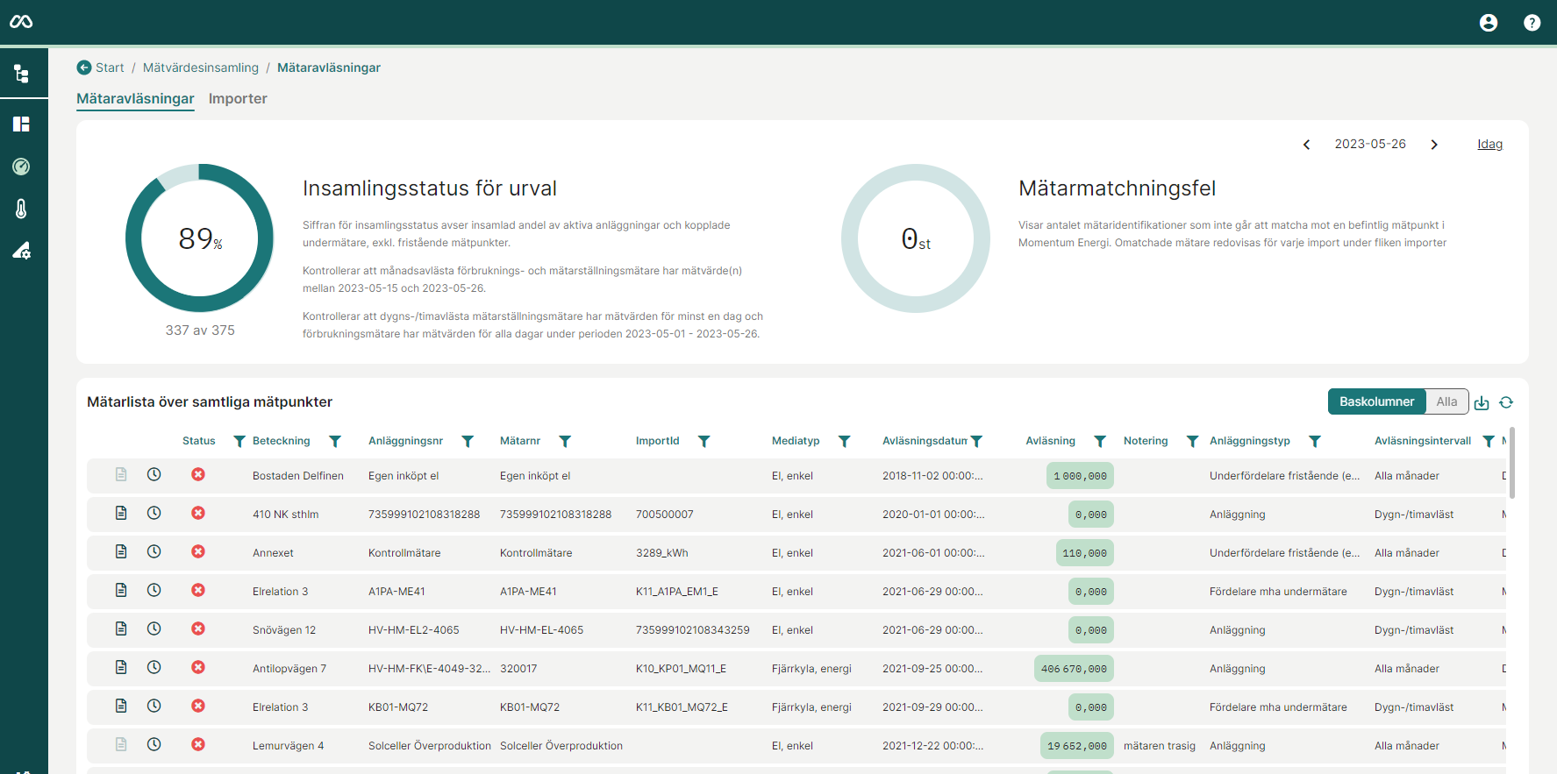This screenshot has height=774, width=1557.
Task: Open Anläggningstyp column filter
Action: point(1314,441)
